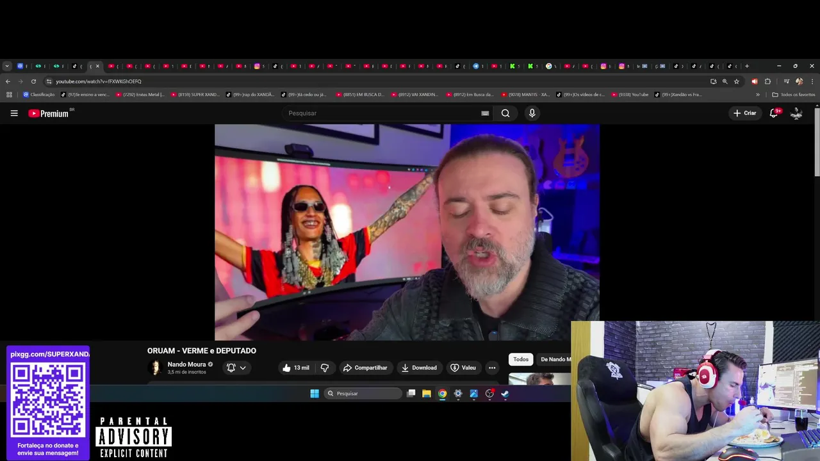Screen dimensions: 820x461
Task: Click the video title ORUAM - VERME e DEPUTADO
Action: (x=202, y=351)
